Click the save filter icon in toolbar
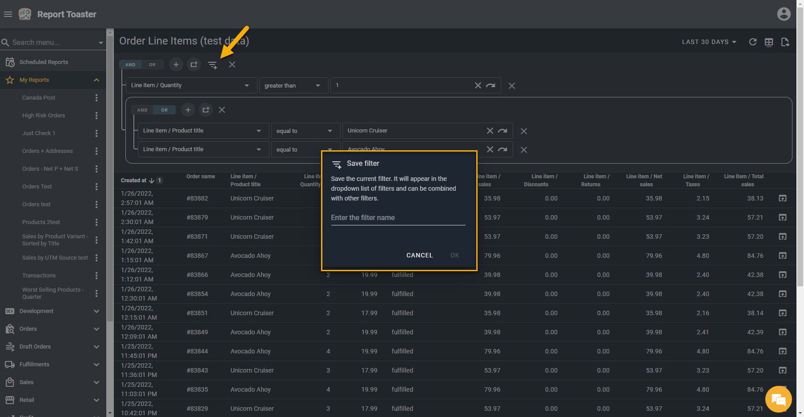The height and width of the screenshot is (417, 804). [x=213, y=65]
